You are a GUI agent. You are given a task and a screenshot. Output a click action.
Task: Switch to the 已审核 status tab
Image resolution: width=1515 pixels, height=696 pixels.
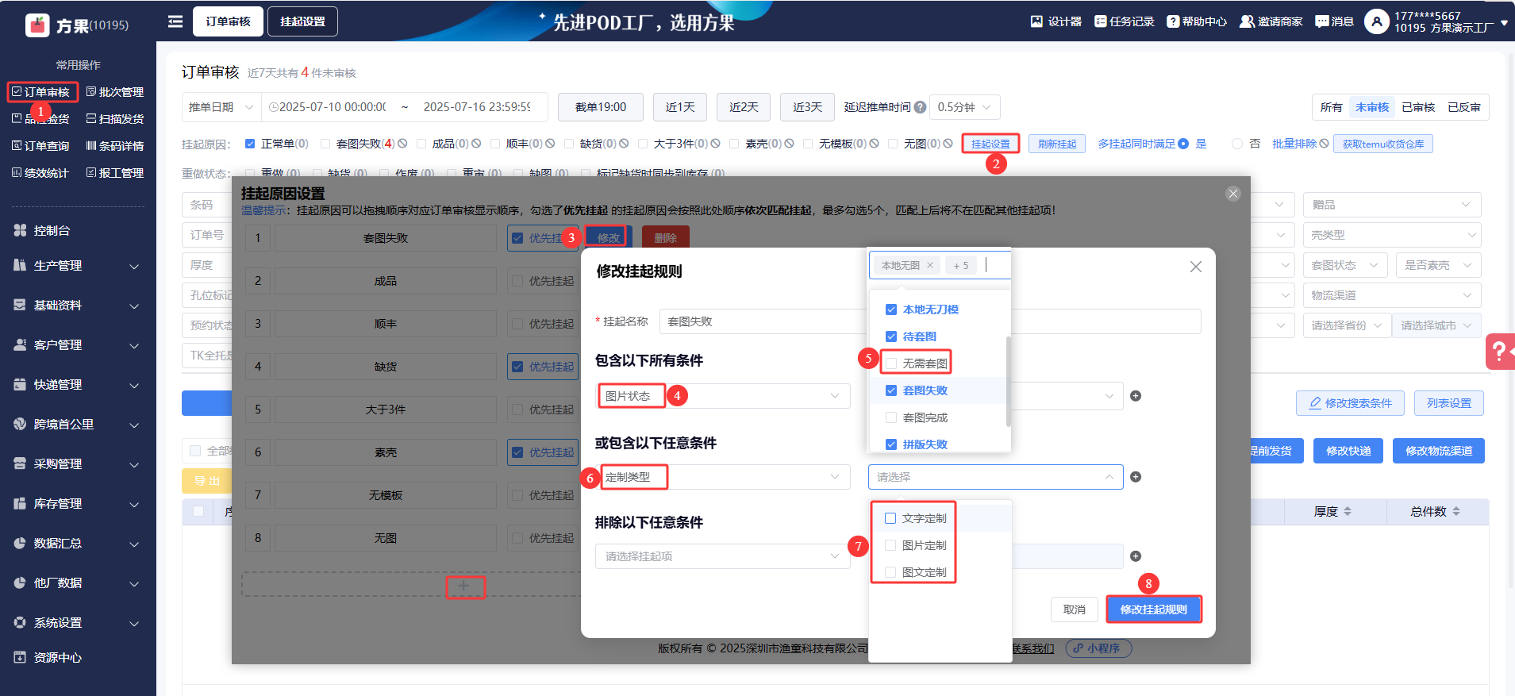coord(1417,107)
